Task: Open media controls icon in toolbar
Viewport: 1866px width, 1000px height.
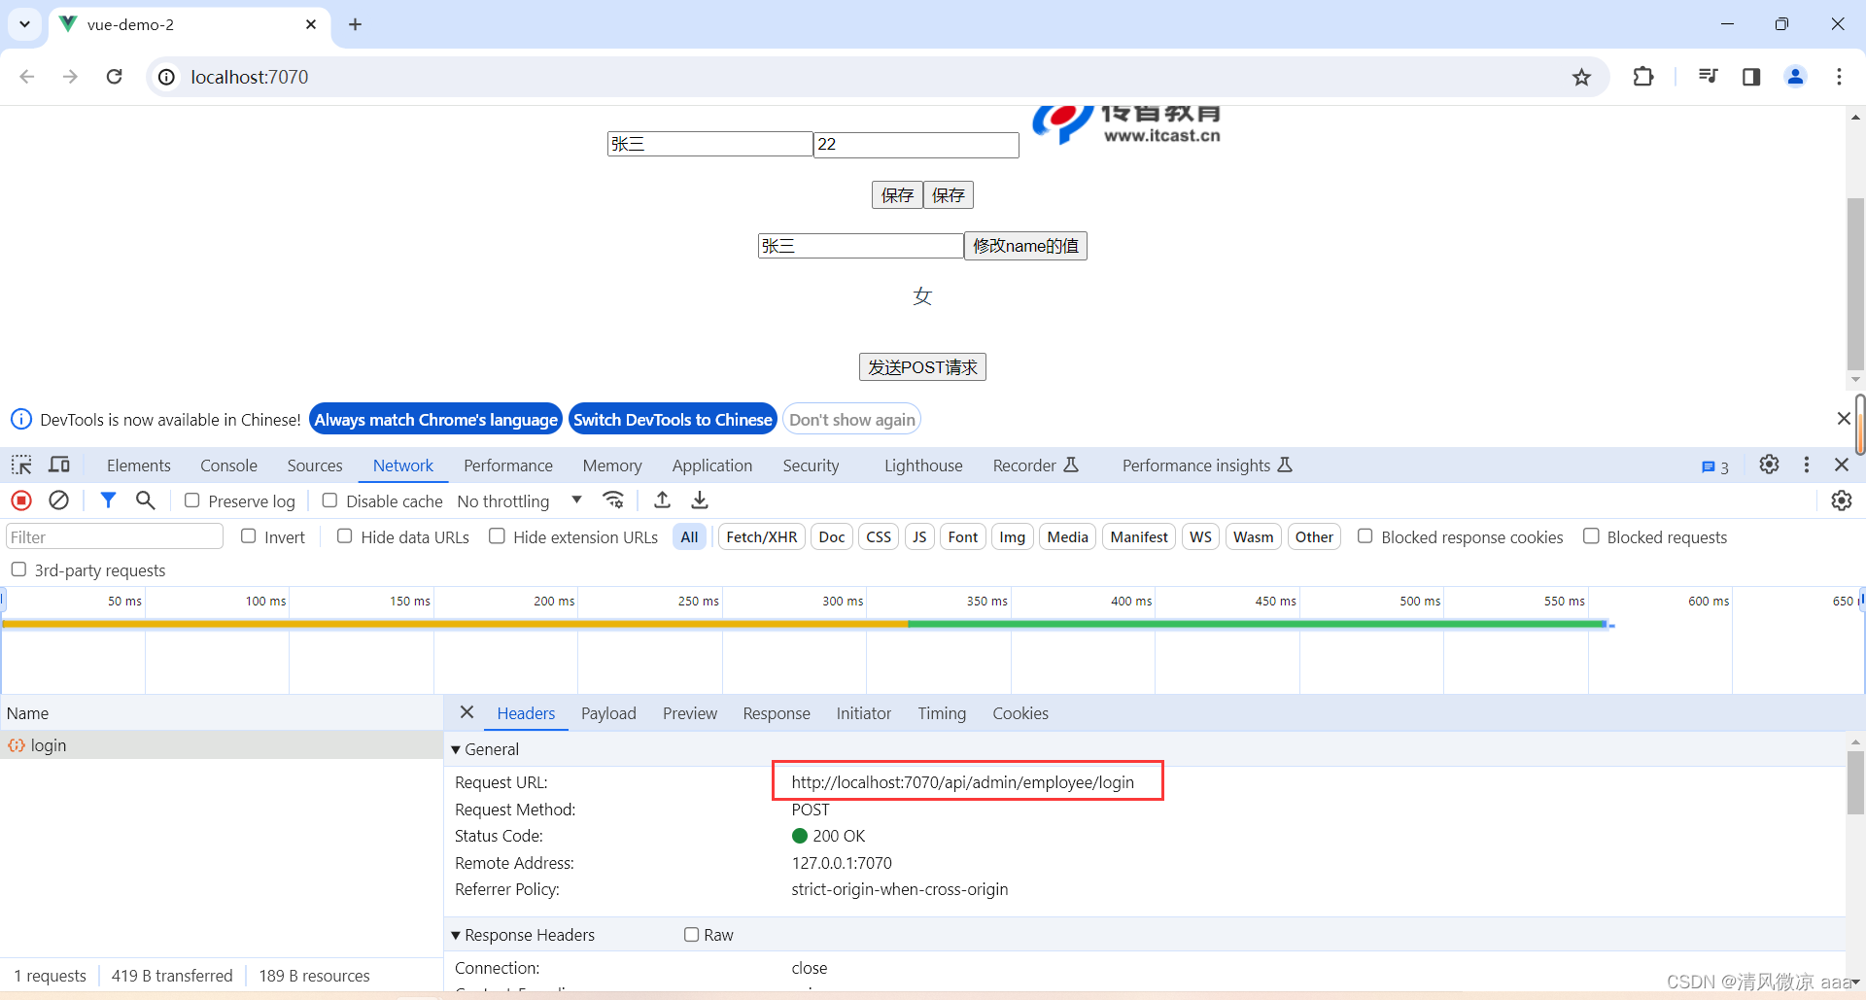Action: [x=1708, y=77]
